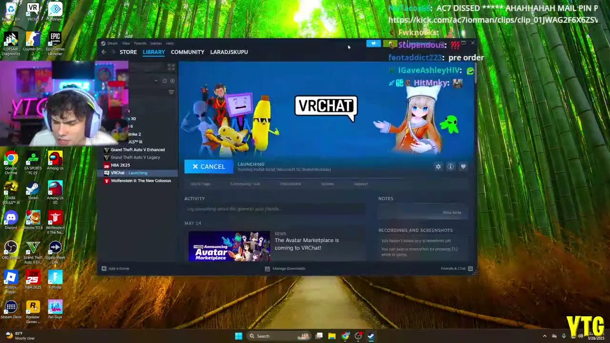Create a New Note
Viewport: 610px width, 343px height.
pyautogui.click(x=452, y=212)
